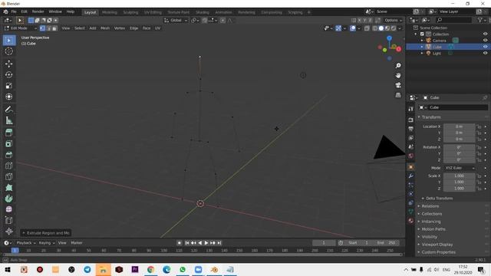
Task: Open the Global orientation dropdown
Action: pyautogui.click(x=176, y=21)
